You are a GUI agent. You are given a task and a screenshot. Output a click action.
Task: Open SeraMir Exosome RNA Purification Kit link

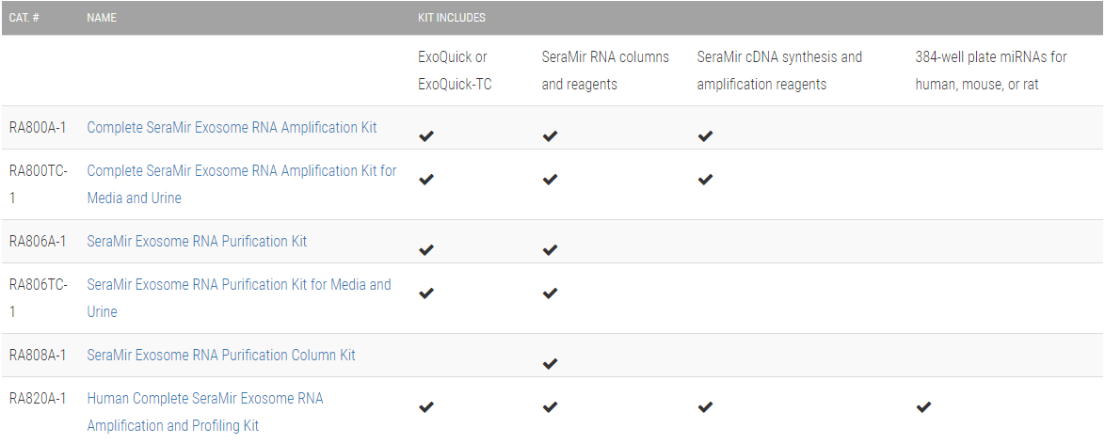(x=197, y=241)
